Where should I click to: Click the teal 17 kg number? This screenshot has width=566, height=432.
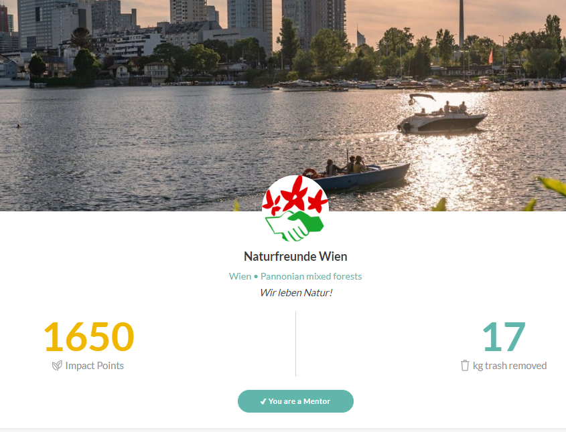(504, 337)
